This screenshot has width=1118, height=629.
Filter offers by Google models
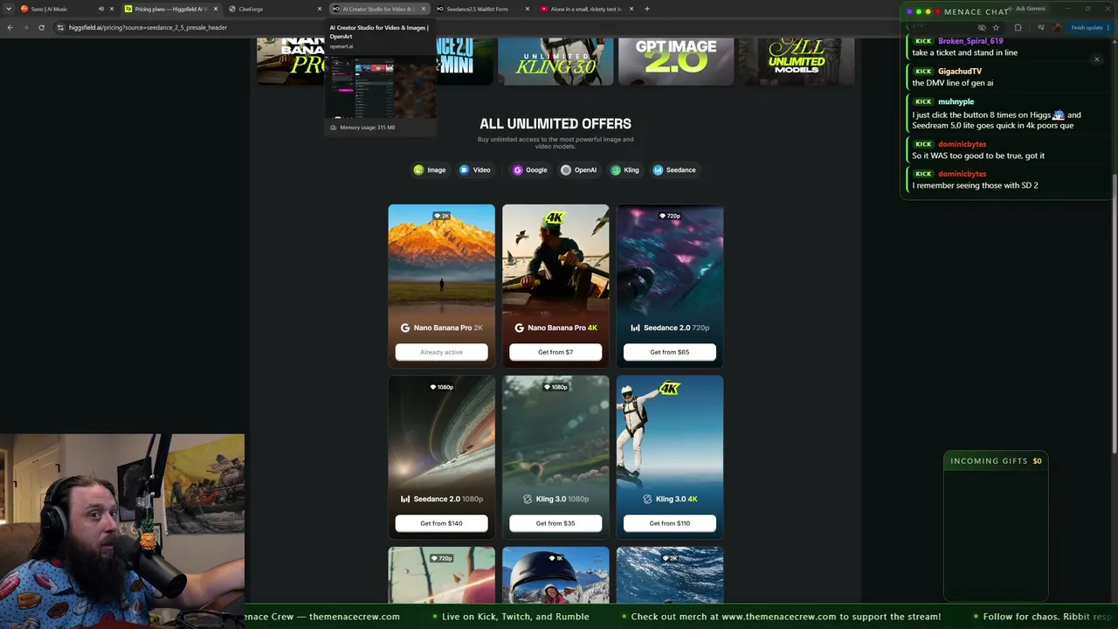click(530, 170)
